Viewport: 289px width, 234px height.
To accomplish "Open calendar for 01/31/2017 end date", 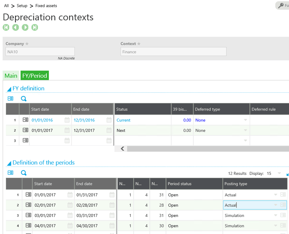I will [112, 195].
